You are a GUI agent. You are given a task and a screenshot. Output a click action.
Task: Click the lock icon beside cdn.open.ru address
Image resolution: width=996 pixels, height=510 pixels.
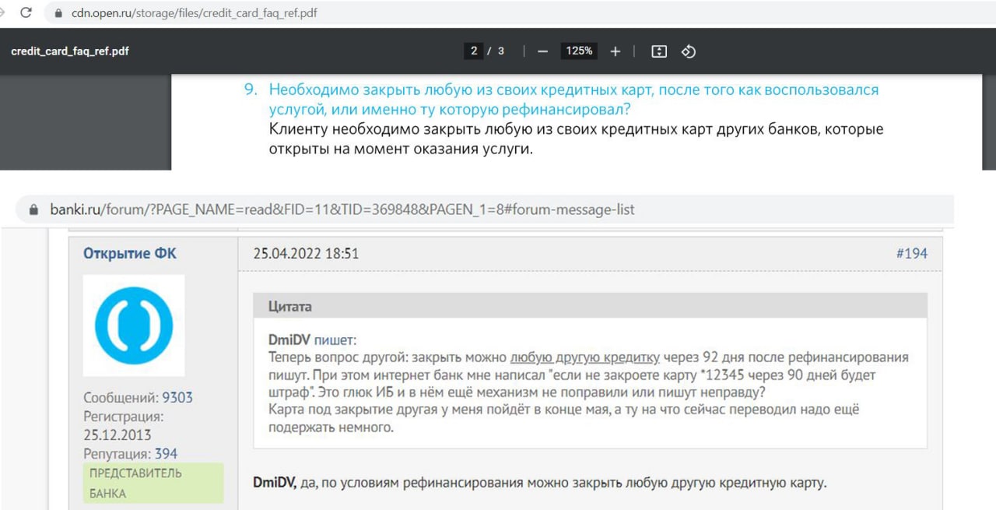tap(58, 13)
